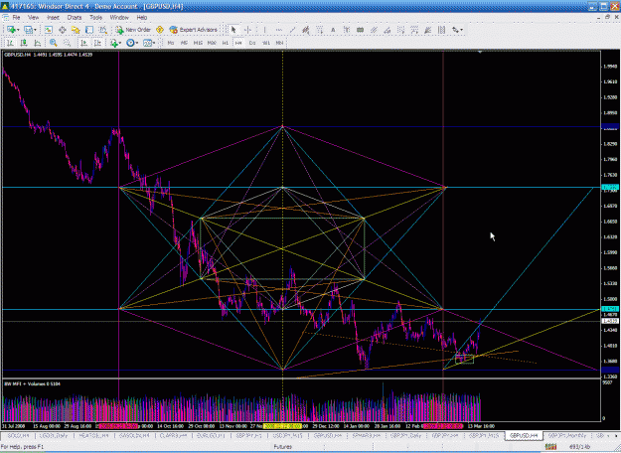
Task: Choose the Fibonacci Retracement tool
Action: 320,30
